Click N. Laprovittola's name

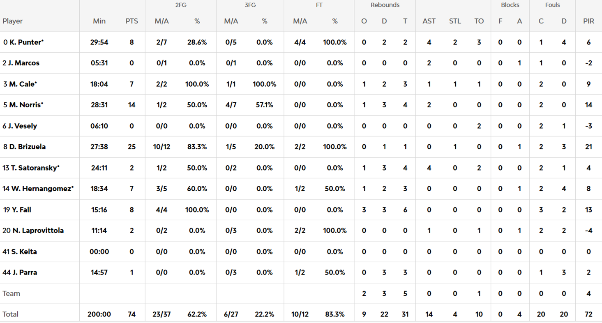(x=37, y=231)
